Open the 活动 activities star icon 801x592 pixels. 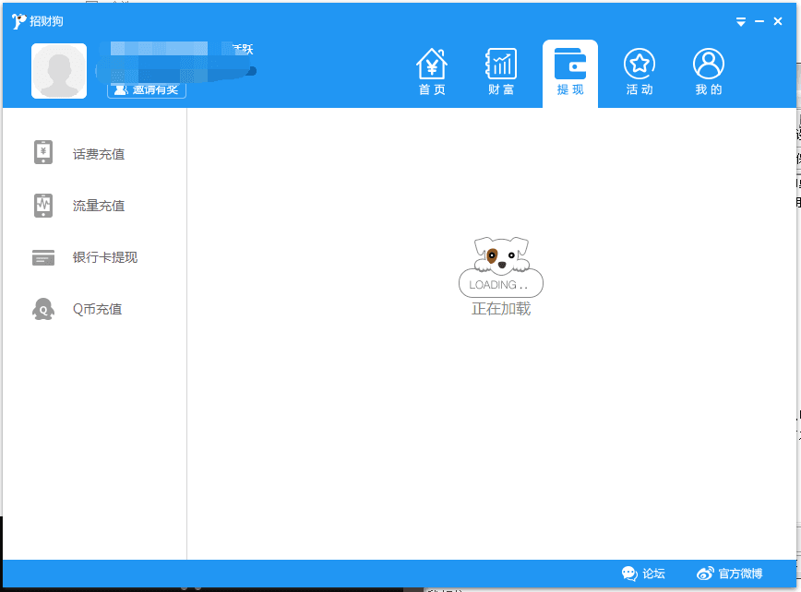tap(639, 65)
